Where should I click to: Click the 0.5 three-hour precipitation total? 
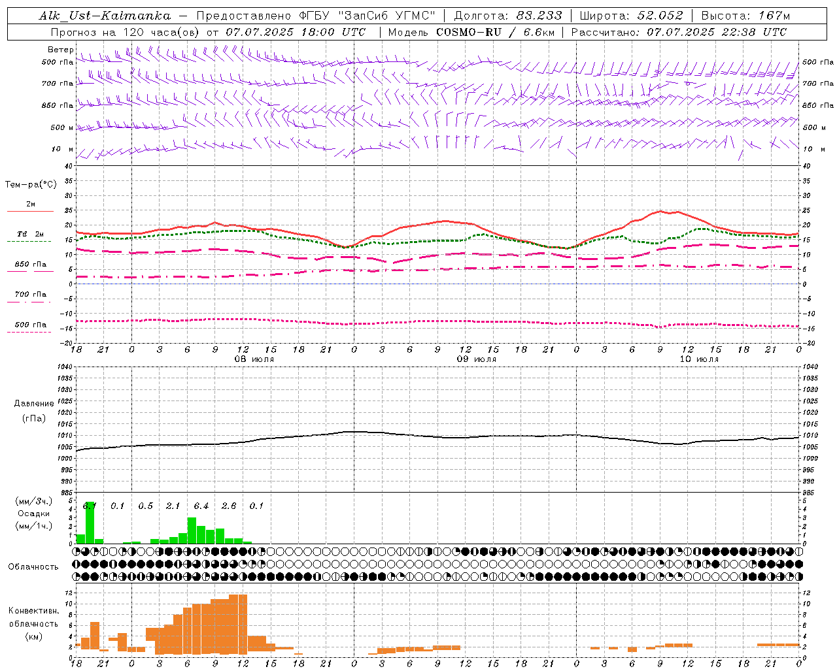(x=145, y=506)
